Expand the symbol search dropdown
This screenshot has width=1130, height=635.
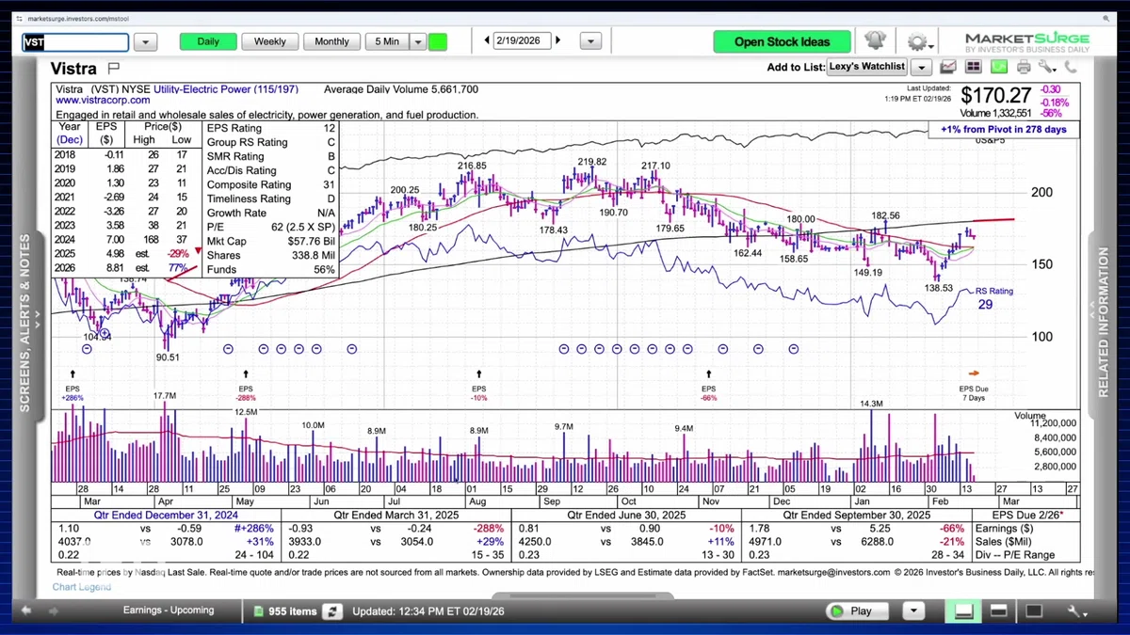tap(145, 42)
